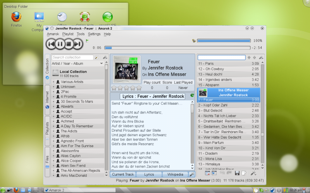Select Local Collection header

[78, 73]
